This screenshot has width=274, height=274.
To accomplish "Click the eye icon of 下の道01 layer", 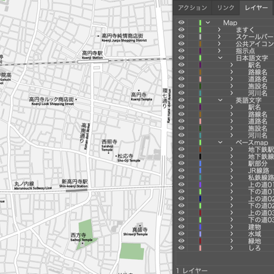I will pyautogui.click(x=181, y=191).
